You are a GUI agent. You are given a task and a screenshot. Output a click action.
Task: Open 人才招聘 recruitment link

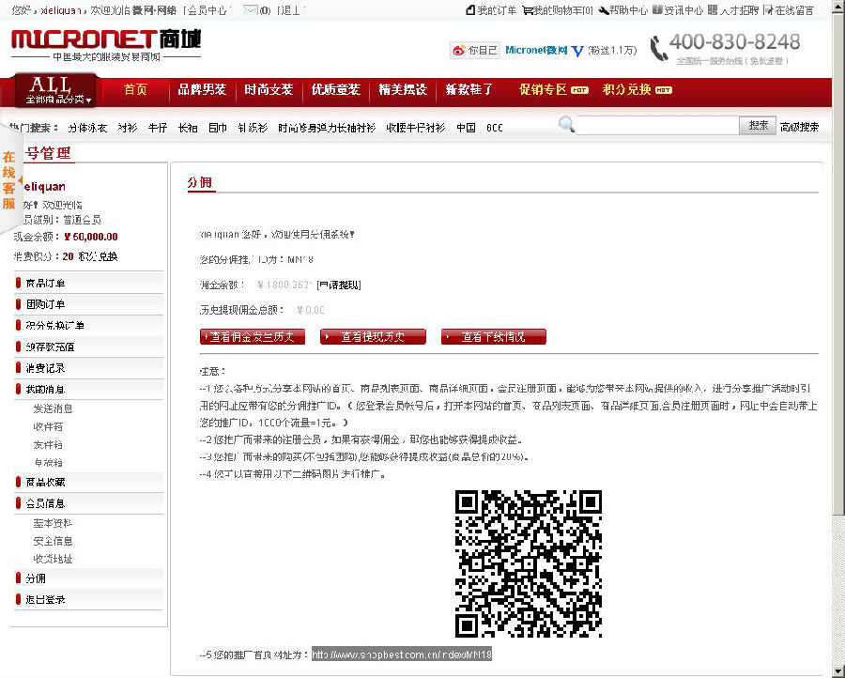tap(733, 10)
